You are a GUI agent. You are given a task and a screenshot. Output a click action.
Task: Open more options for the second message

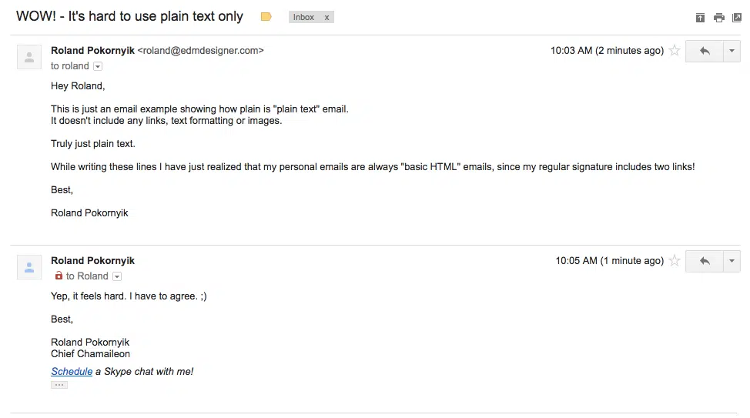(x=732, y=261)
